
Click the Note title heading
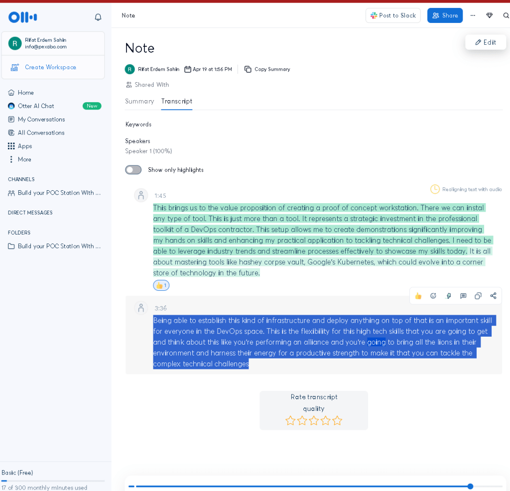(140, 48)
